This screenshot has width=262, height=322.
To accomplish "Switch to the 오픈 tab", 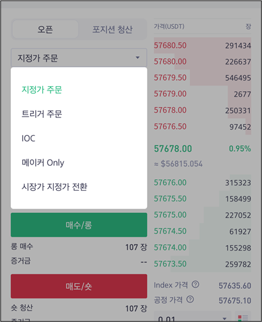I will pyautogui.click(x=45, y=29).
